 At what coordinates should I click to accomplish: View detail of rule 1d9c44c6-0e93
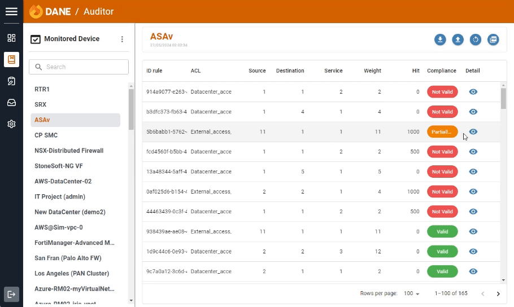(x=473, y=252)
